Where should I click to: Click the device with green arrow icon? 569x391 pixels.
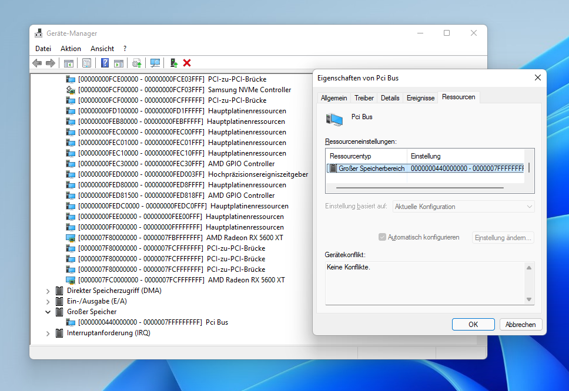point(174,63)
